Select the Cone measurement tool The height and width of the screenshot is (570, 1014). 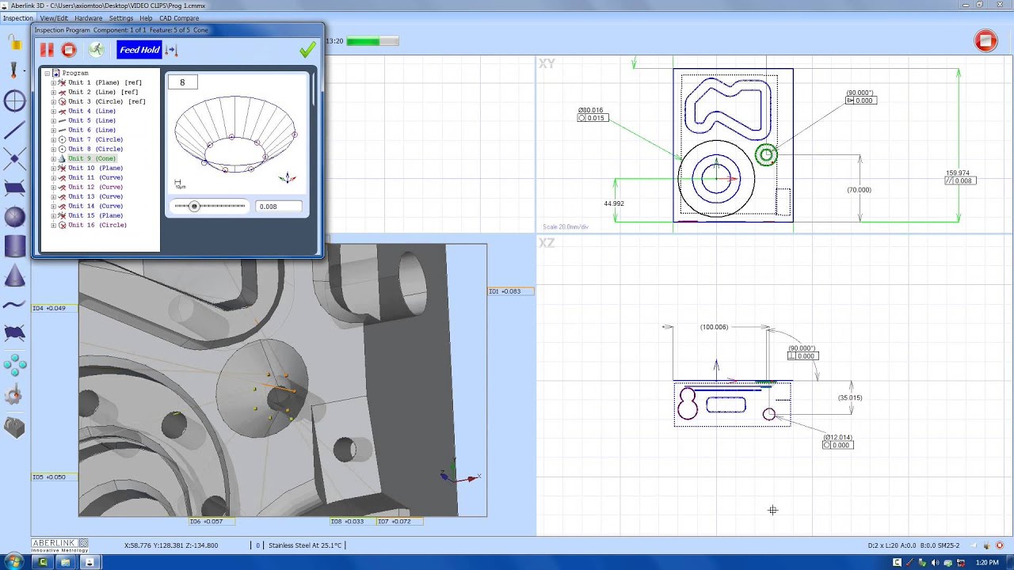pos(14,275)
